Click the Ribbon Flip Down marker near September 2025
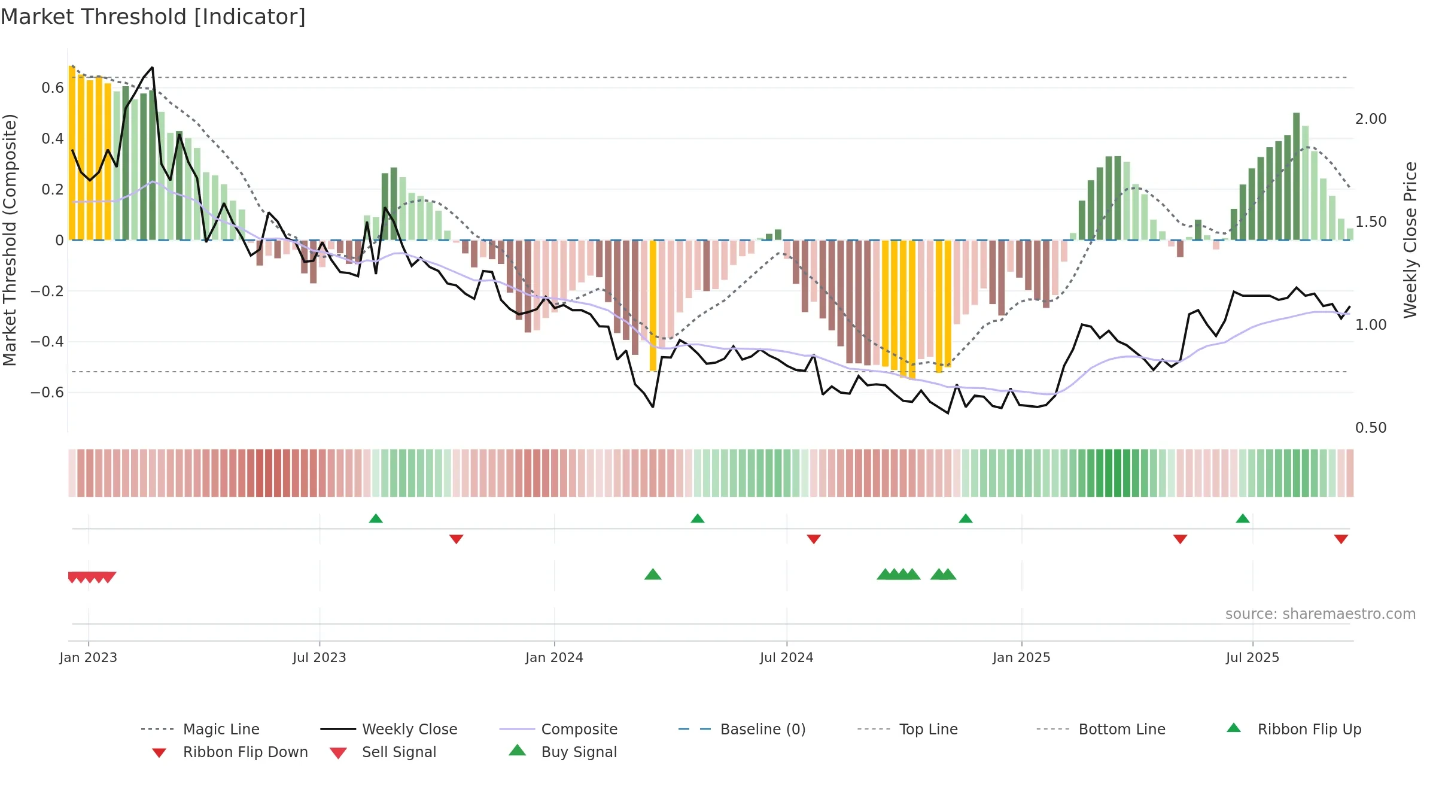The height and width of the screenshot is (808, 1436). [1341, 539]
